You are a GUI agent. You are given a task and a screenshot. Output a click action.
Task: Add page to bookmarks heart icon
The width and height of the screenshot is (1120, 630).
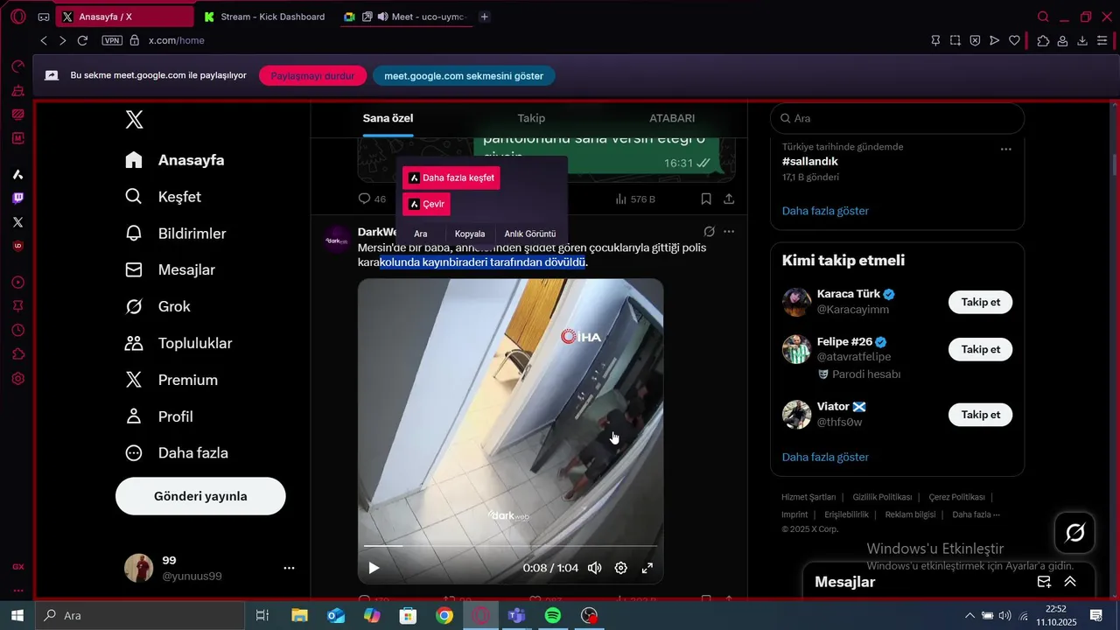(x=1014, y=40)
